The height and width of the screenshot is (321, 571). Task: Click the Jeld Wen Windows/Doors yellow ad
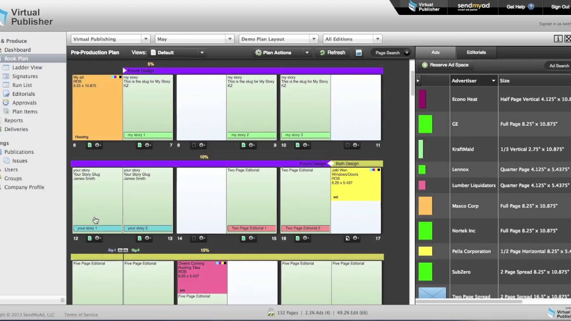pyautogui.click(x=356, y=184)
